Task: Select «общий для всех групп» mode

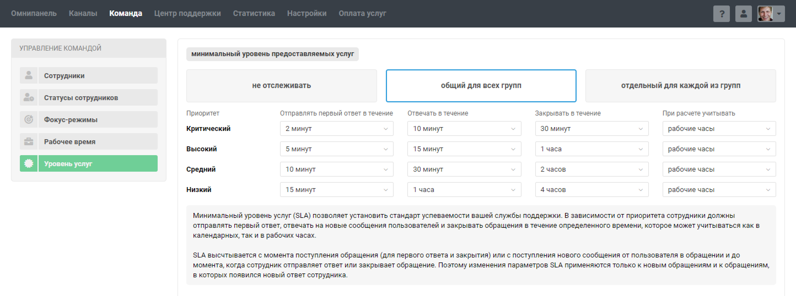Action: pos(480,86)
